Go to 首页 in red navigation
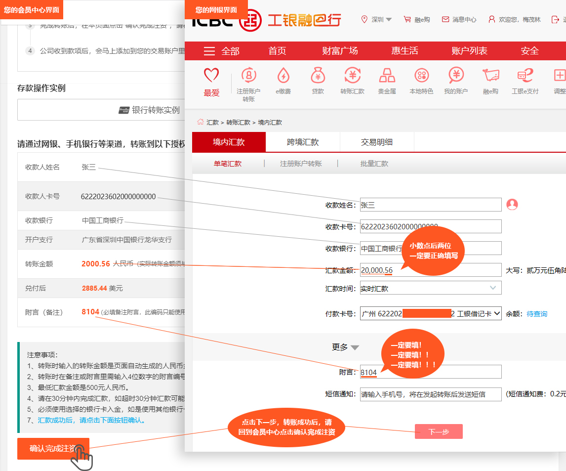Image resolution: width=566 pixels, height=471 pixels. pos(277,51)
